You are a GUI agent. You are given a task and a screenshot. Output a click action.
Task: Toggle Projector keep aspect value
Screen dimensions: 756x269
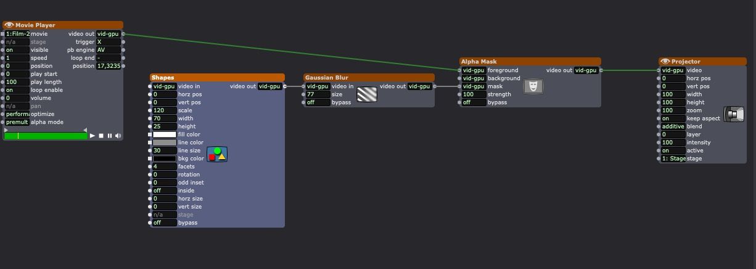point(672,118)
